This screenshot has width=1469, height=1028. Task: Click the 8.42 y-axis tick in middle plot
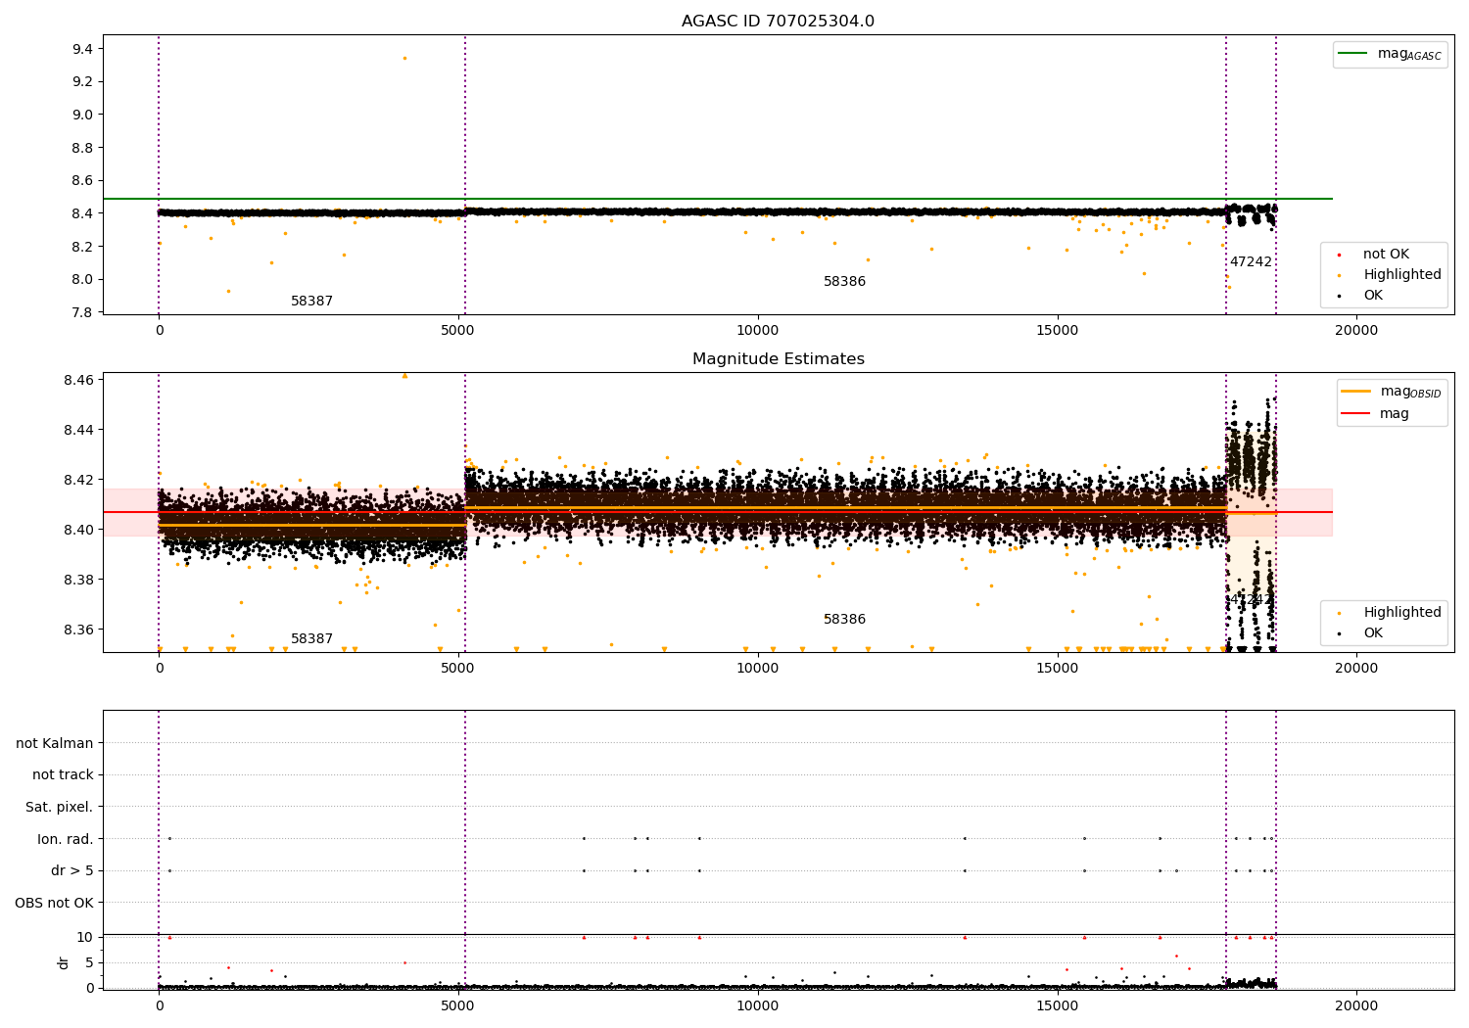[78, 480]
